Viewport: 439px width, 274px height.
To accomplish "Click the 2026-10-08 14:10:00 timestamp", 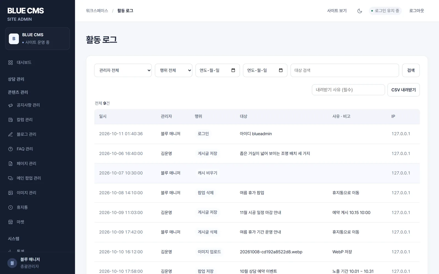I will point(121,193).
